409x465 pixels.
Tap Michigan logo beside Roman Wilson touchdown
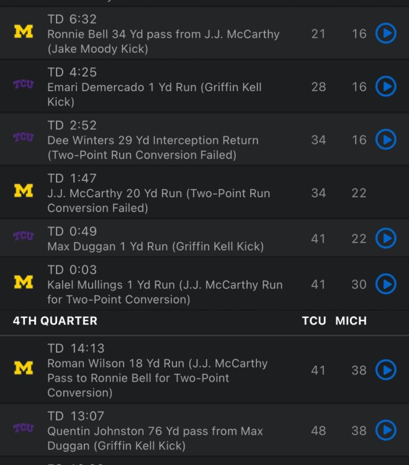click(24, 368)
